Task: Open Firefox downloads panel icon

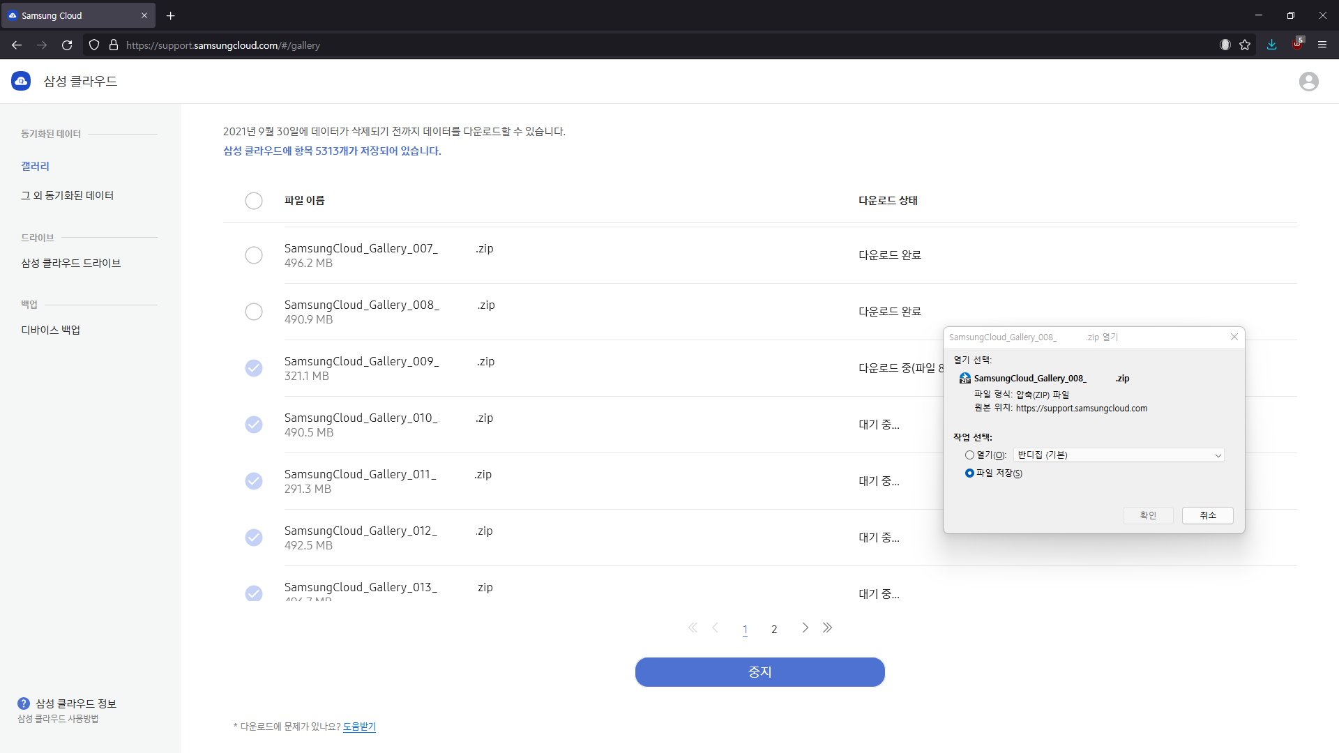Action: [1271, 45]
